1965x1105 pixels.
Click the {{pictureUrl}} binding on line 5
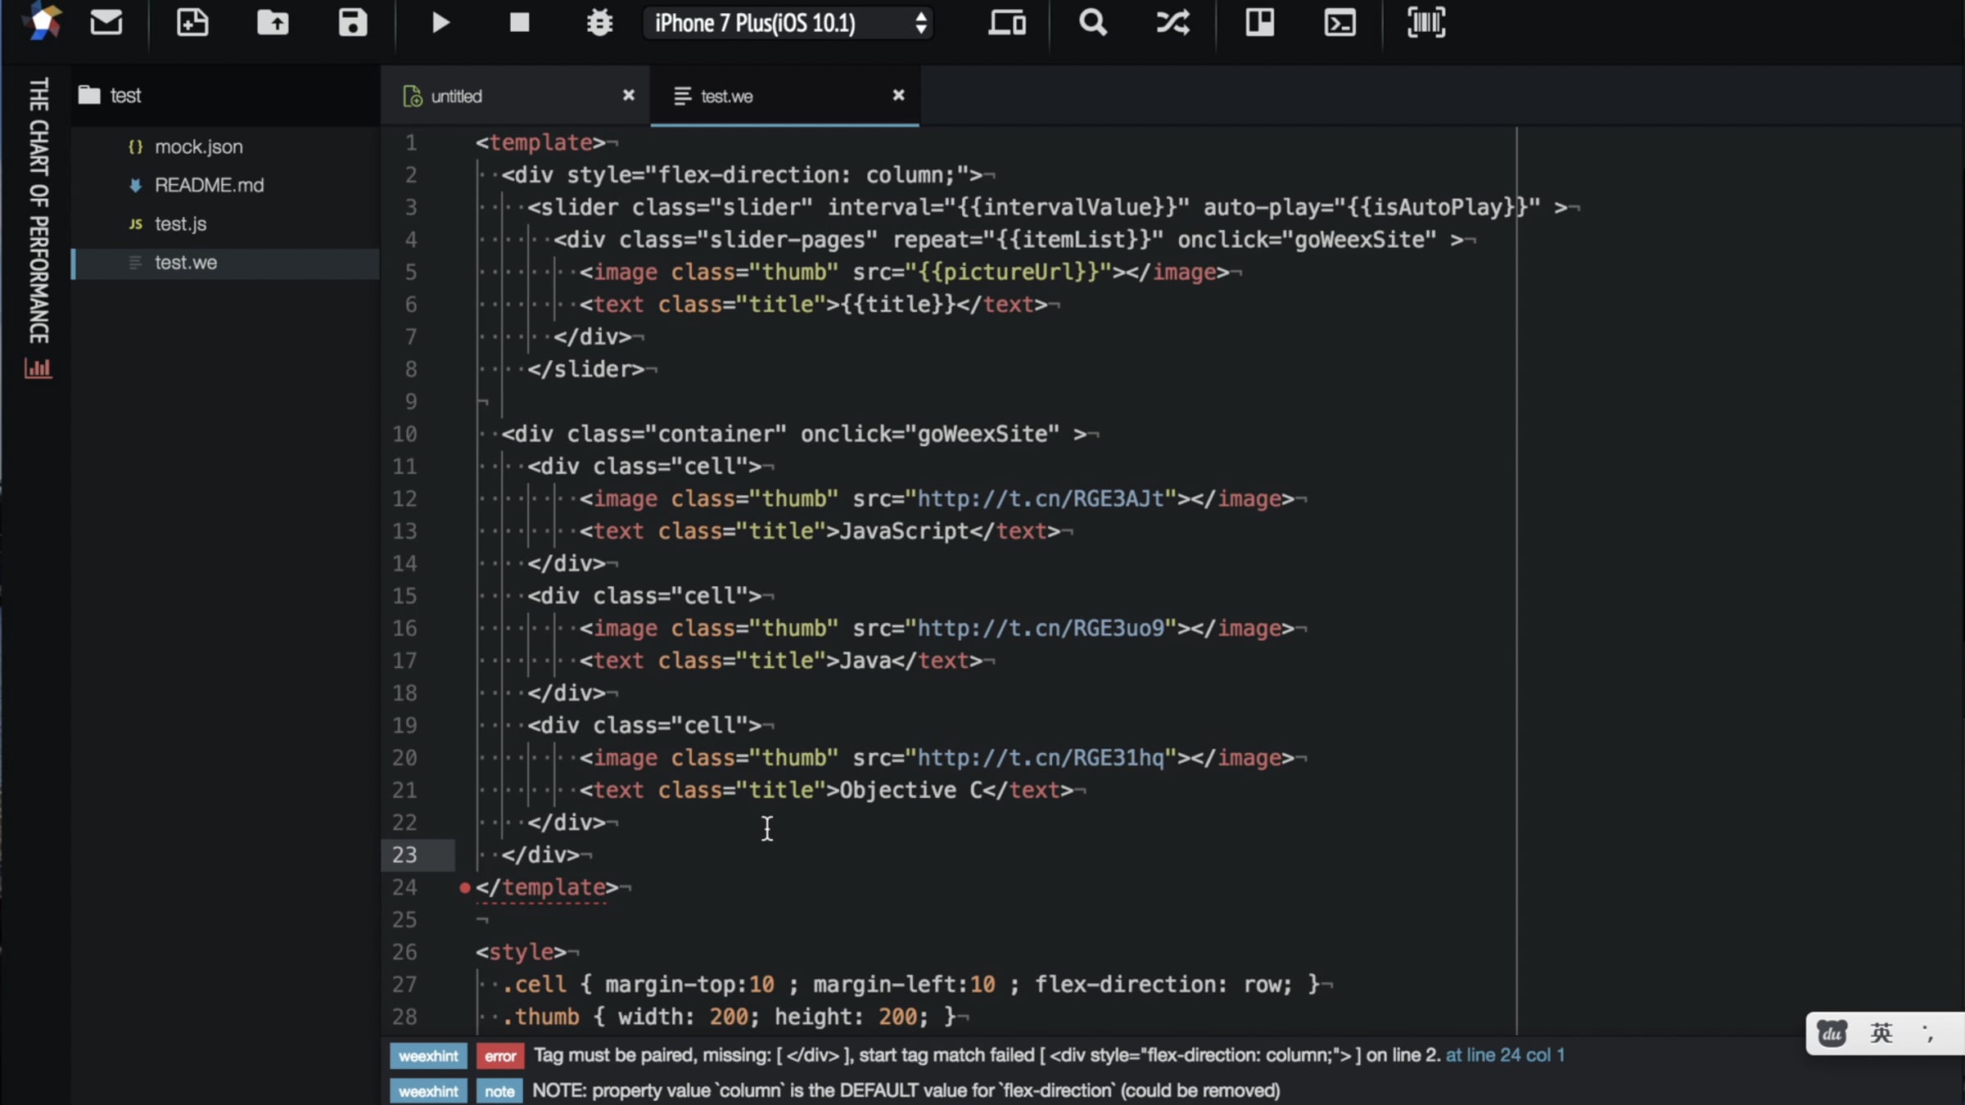click(x=1009, y=272)
